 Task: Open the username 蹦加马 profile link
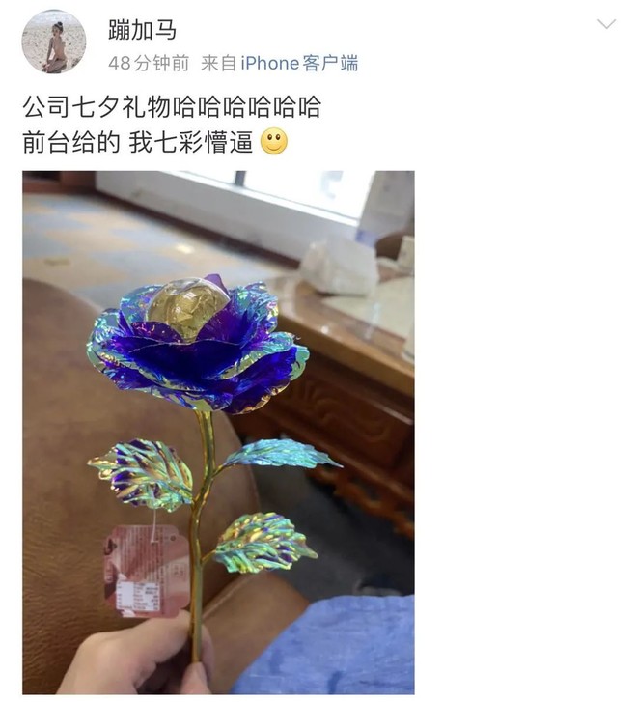click(142, 31)
